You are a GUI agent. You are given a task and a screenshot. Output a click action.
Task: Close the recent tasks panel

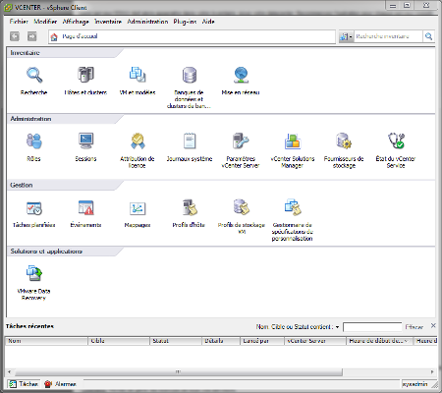433,325
